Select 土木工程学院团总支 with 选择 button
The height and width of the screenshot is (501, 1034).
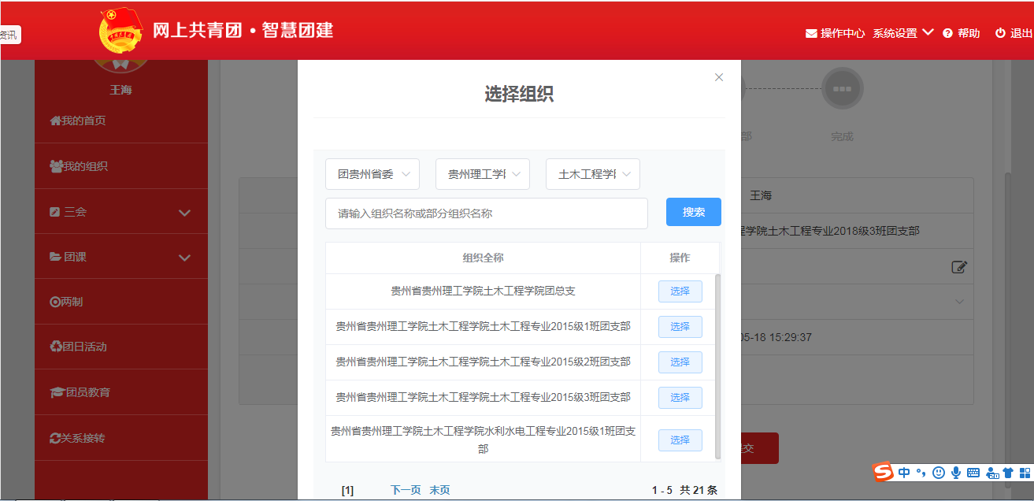(x=680, y=291)
